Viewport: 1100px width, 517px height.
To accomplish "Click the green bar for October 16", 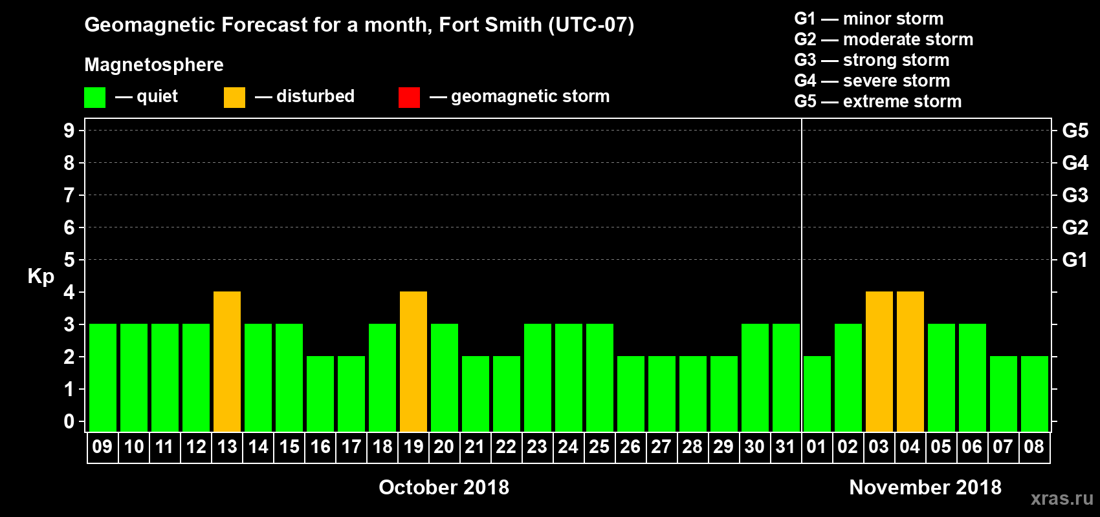I will coord(320,394).
